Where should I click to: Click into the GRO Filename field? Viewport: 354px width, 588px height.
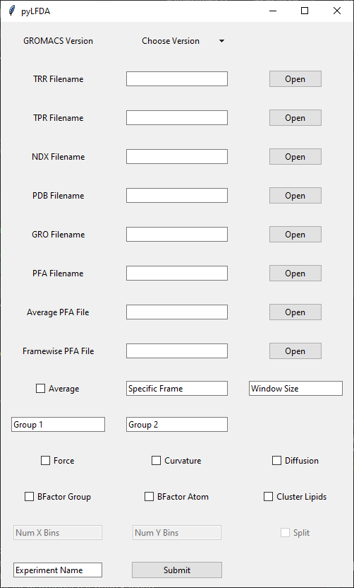pyautogui.click(x=177, y=235)
